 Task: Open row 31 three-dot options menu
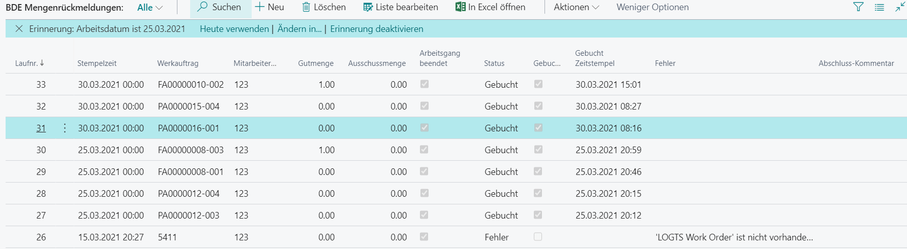65,128
